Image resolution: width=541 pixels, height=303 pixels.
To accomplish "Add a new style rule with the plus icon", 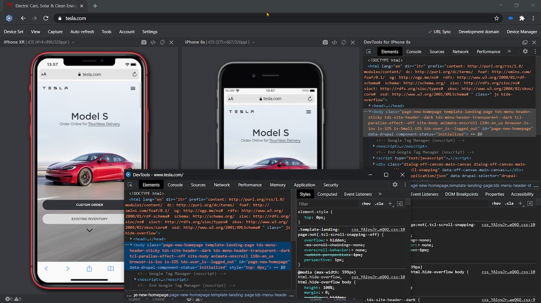I will pos(390,203).
